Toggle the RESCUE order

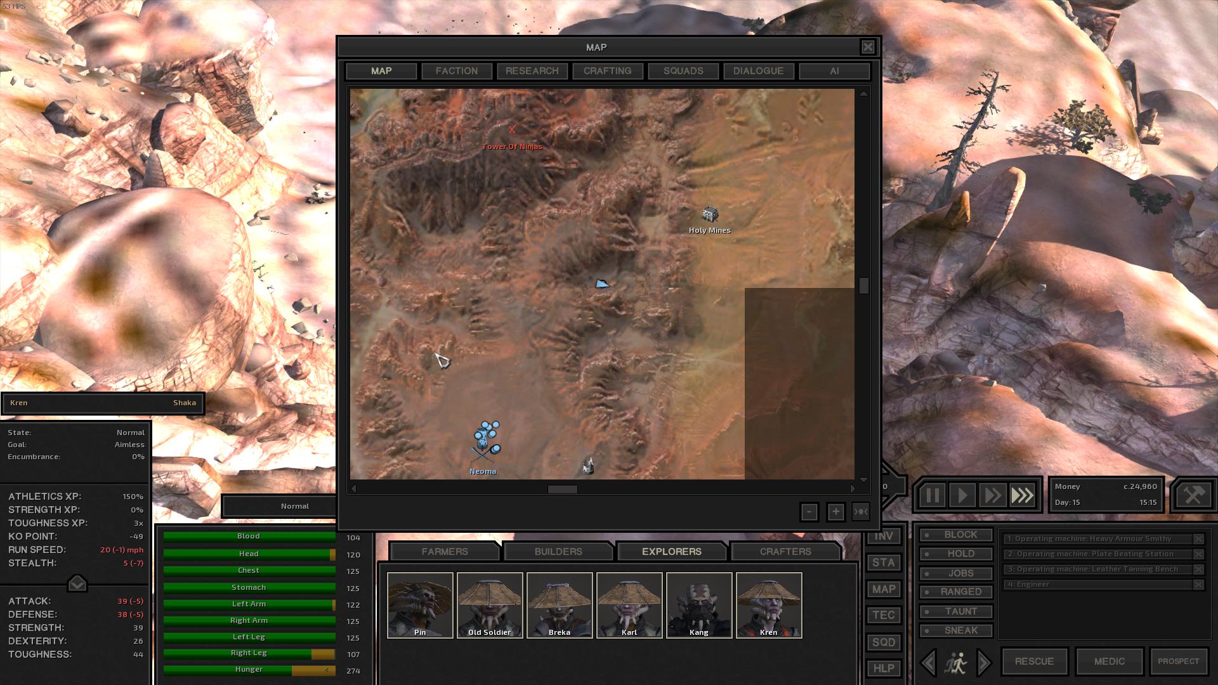(1034, 661)
